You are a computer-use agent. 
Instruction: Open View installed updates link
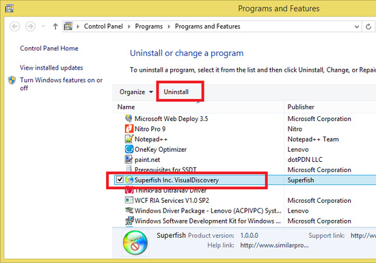coord(51,68)
